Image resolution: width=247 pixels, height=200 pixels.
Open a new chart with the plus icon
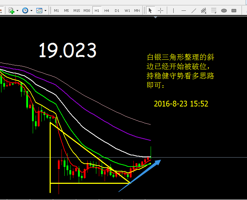coord(12,11)
